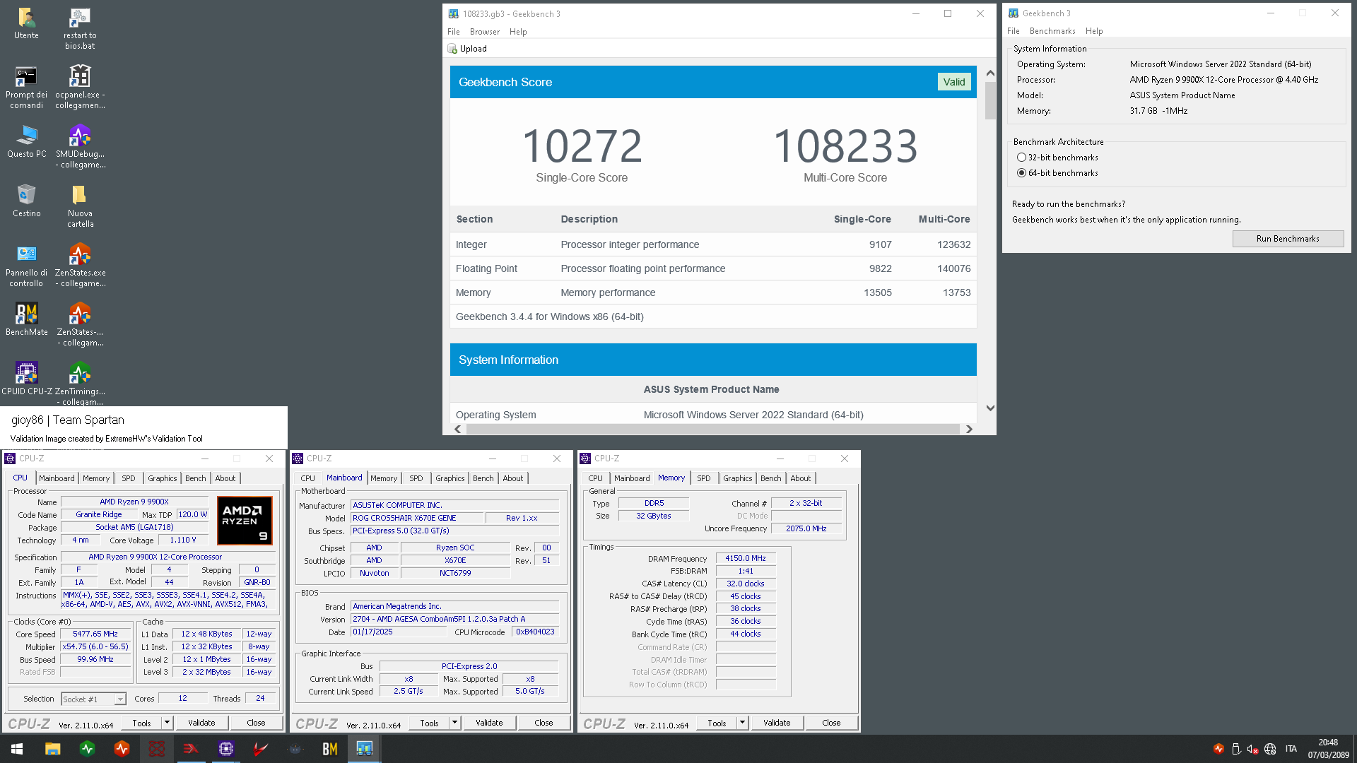Click scroll down arrow in Geekbench results
Viewport: 1357px width, 763px height.
click(x=990, y=408)
